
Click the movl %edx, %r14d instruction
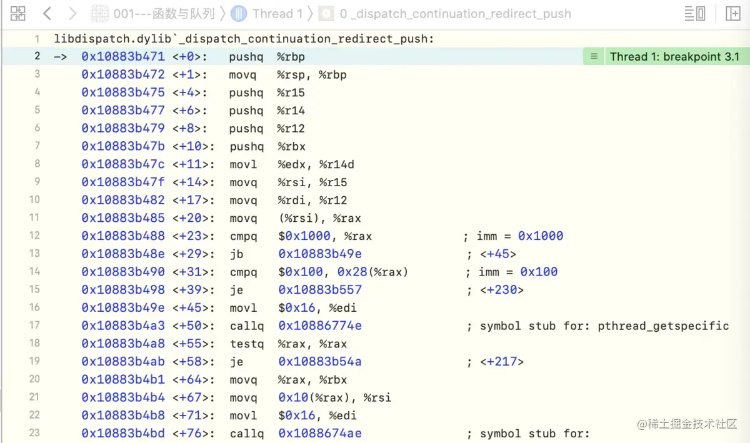pyautogui.click(x=291, y=164)
